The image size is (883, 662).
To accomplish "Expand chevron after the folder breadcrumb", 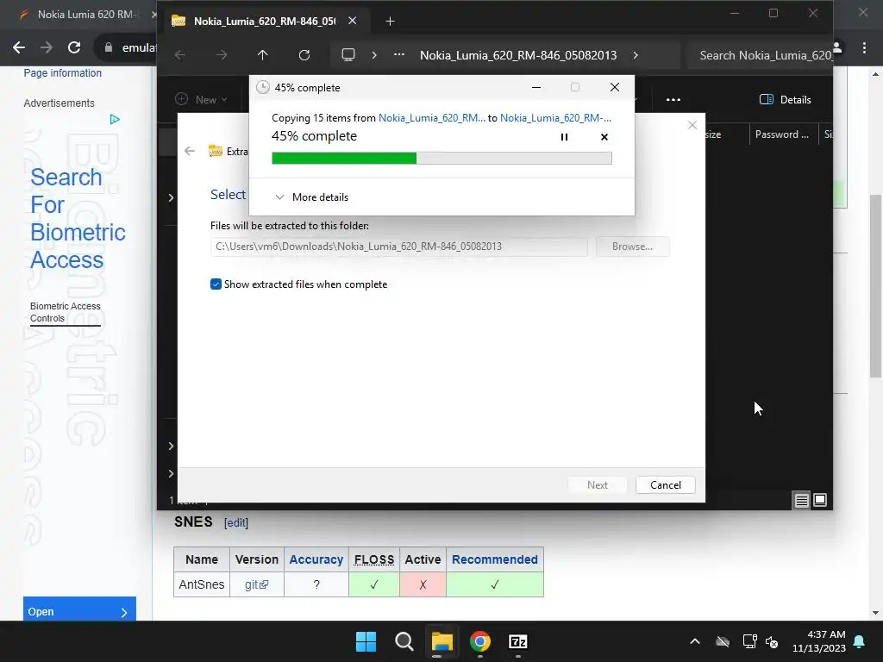I will coord(636,54).
